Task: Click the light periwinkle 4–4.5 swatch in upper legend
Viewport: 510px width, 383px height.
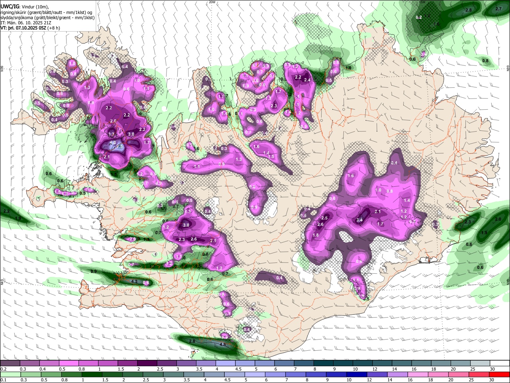Action: tap(226, 363)
